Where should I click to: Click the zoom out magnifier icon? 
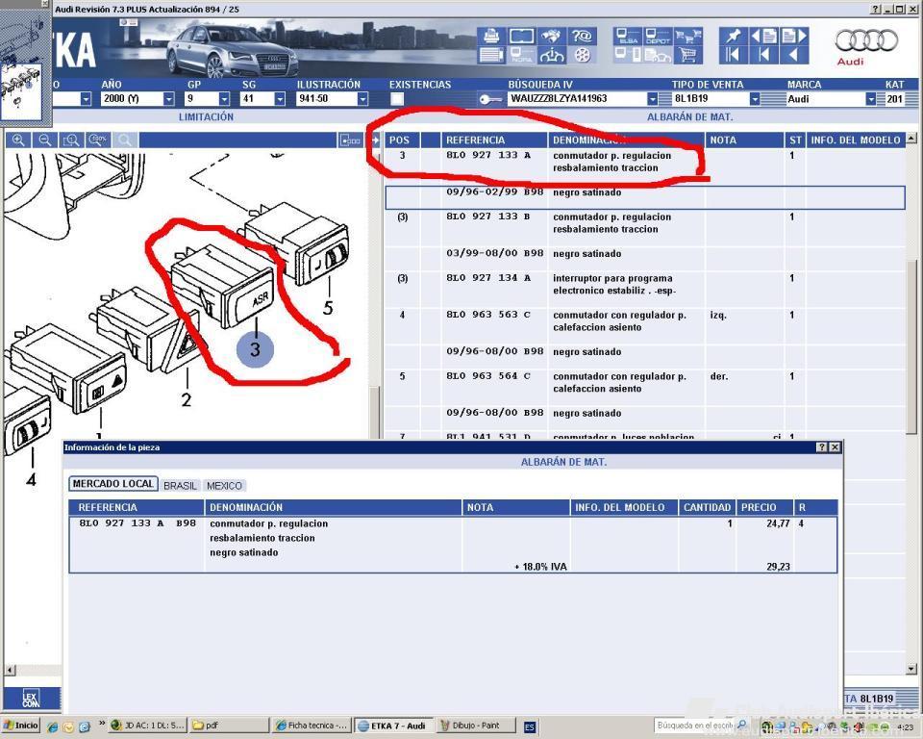coord(45,140)
